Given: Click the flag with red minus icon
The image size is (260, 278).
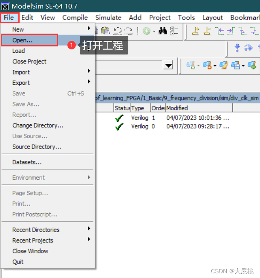Looking at the screenshot, I should 207,65.
